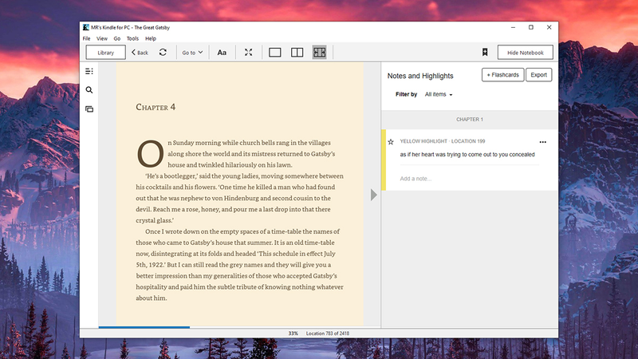Select highlight text 'as if her heart'
Image resolution: width=638 pixels, height=359 pixels.
[417, 155]
